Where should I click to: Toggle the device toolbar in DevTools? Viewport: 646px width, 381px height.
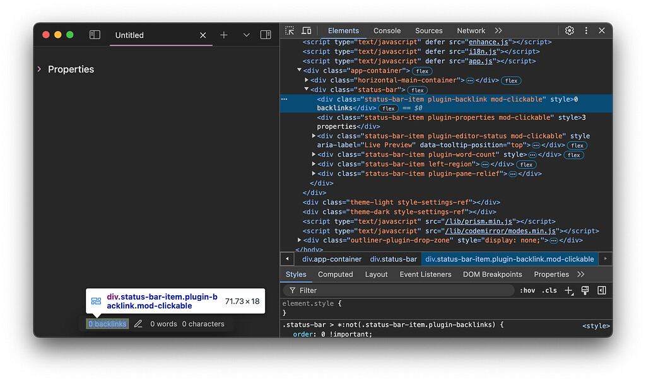coord(306,30)
